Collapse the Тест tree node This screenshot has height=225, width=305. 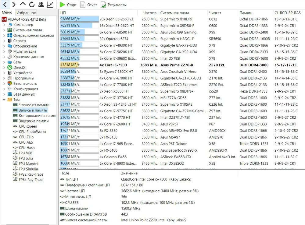[4, 100]
